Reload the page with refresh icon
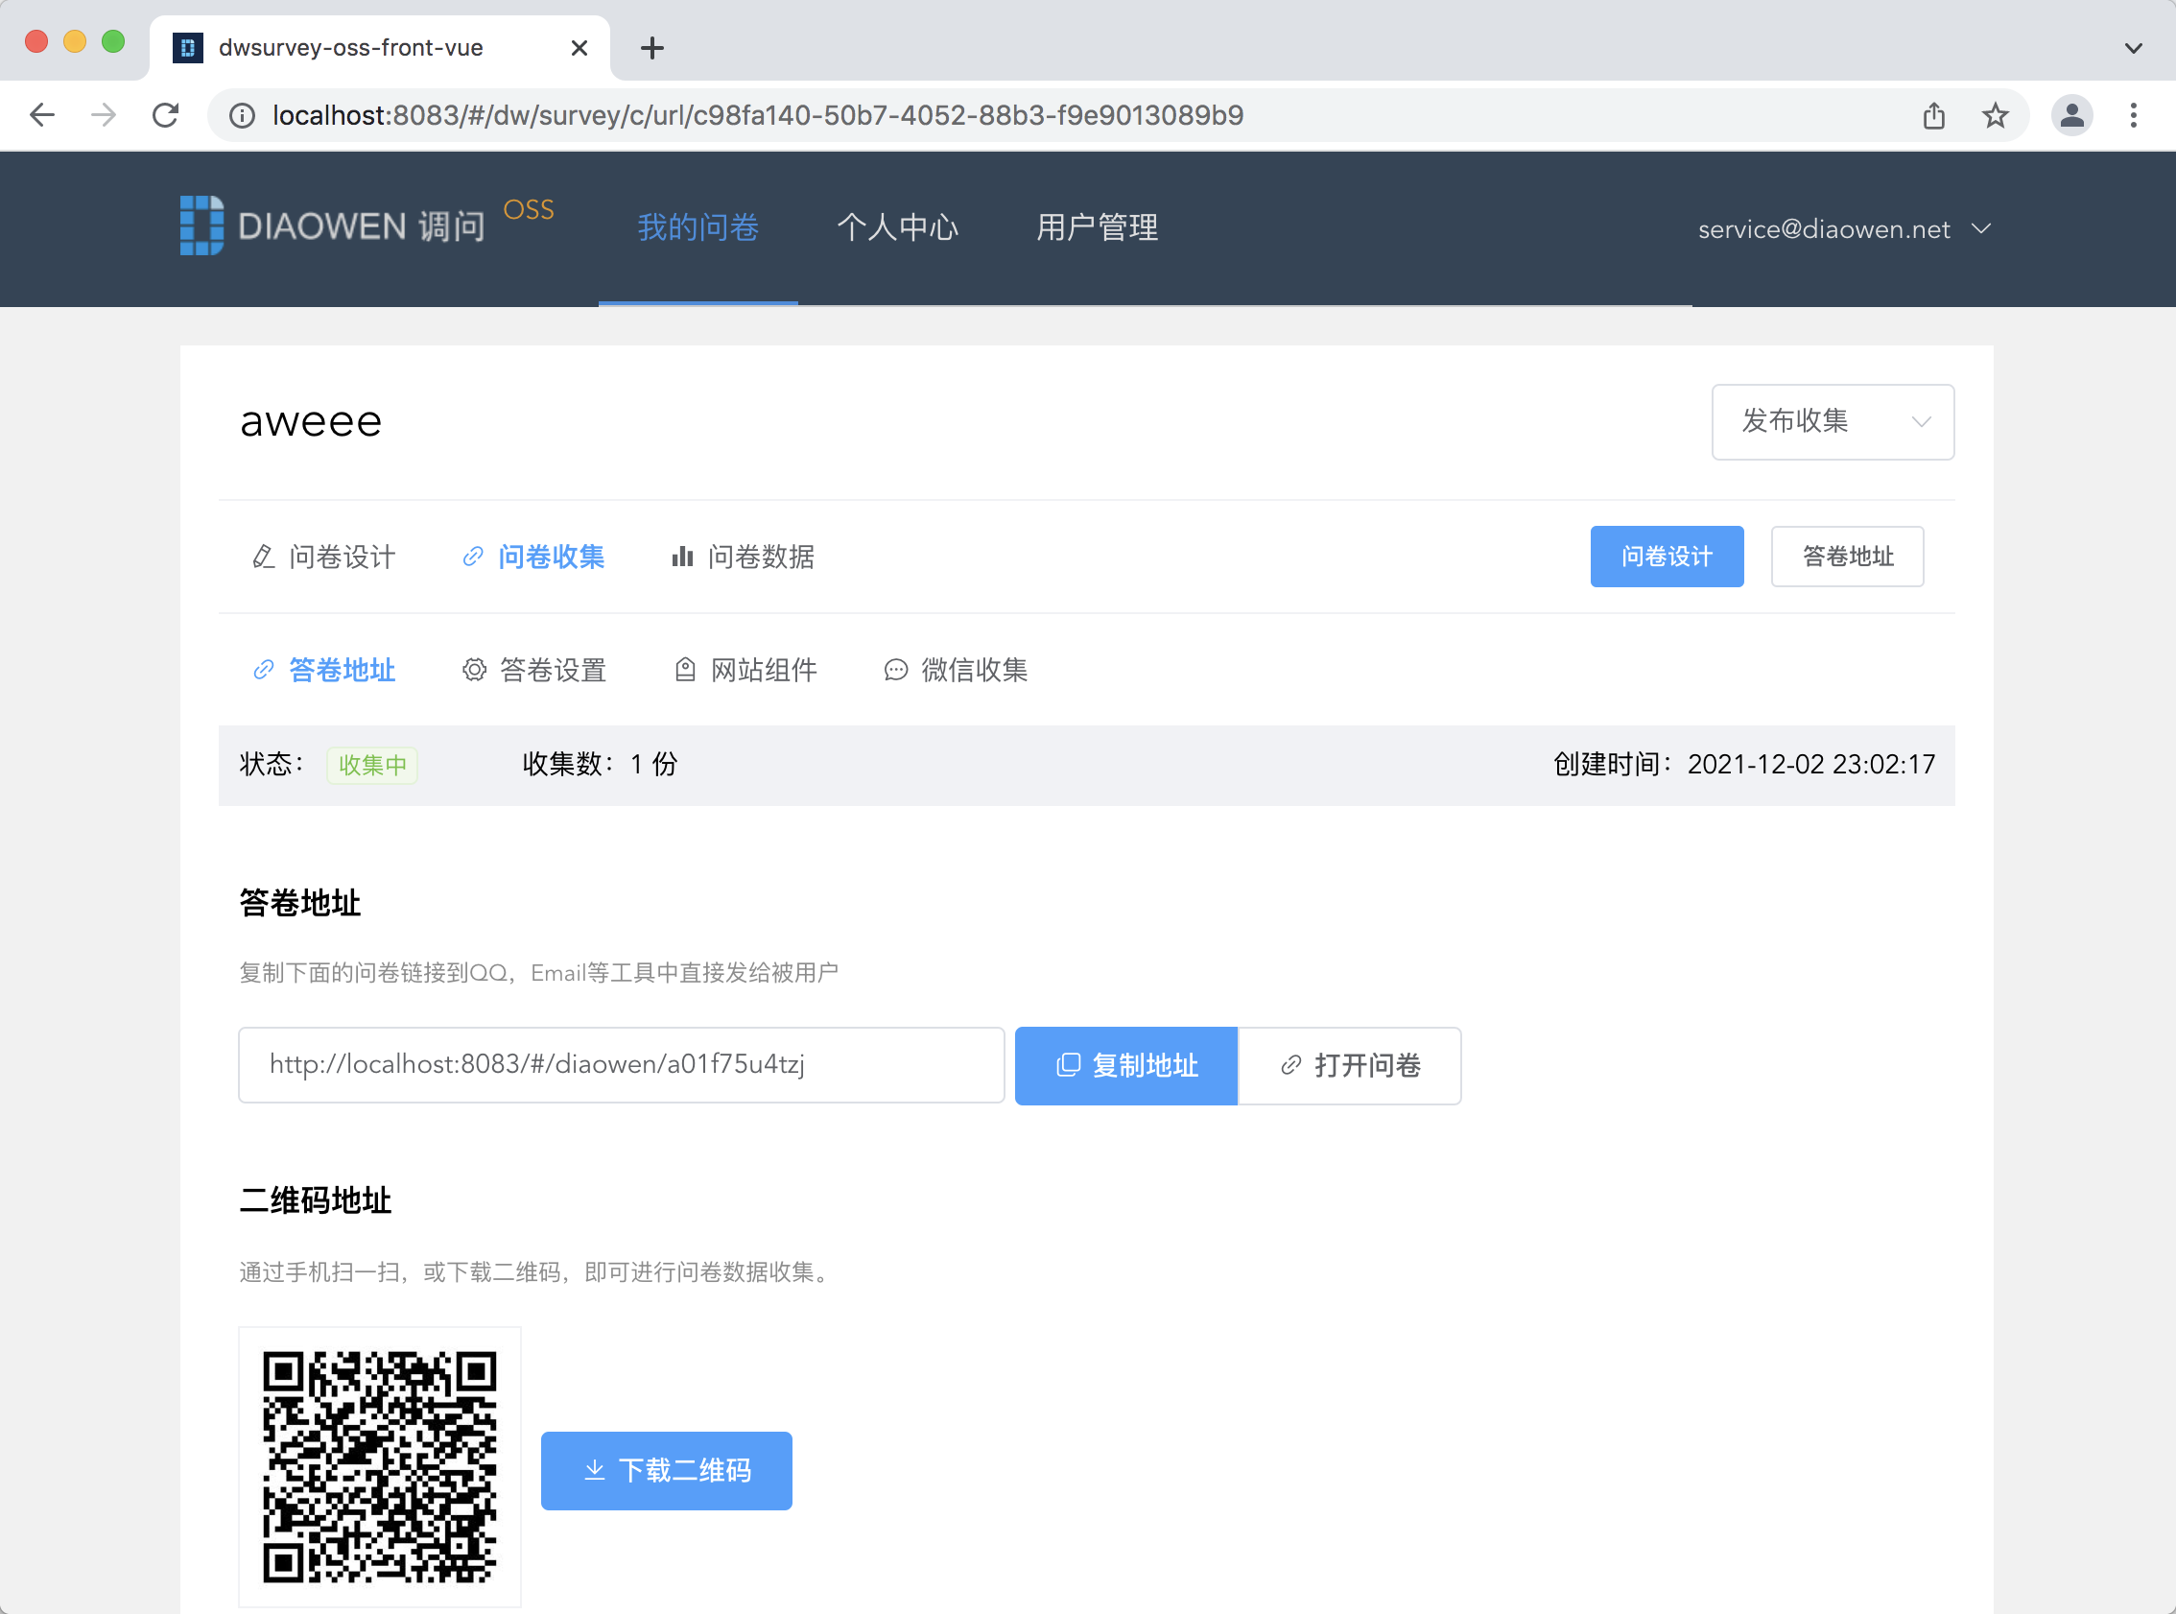 point(166,115)
